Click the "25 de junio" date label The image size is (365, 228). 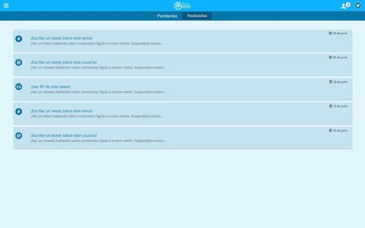pyautogui.click(x=340, y=106)
